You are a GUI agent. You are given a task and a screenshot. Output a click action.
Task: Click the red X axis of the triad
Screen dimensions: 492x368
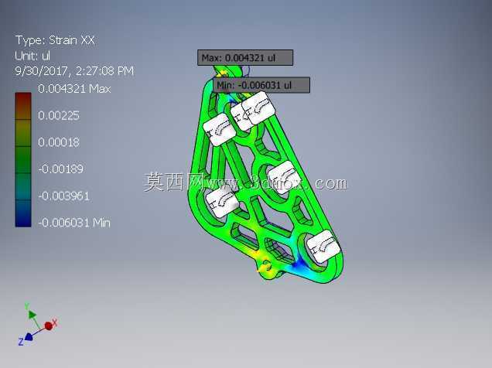coord(50,325)
